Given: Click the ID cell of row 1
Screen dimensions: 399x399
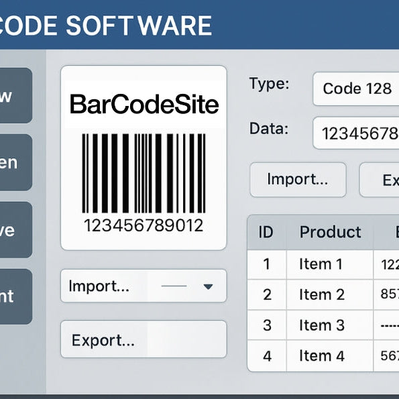Looking at the screenshot, I should (267, 264).
